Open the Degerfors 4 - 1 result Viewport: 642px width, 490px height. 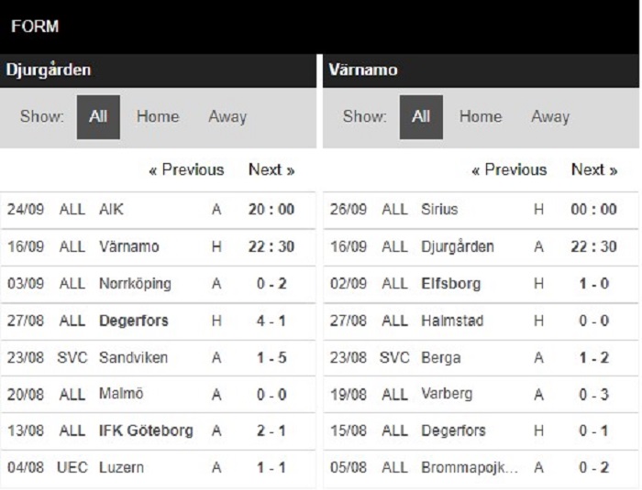[x=271, y=321]
